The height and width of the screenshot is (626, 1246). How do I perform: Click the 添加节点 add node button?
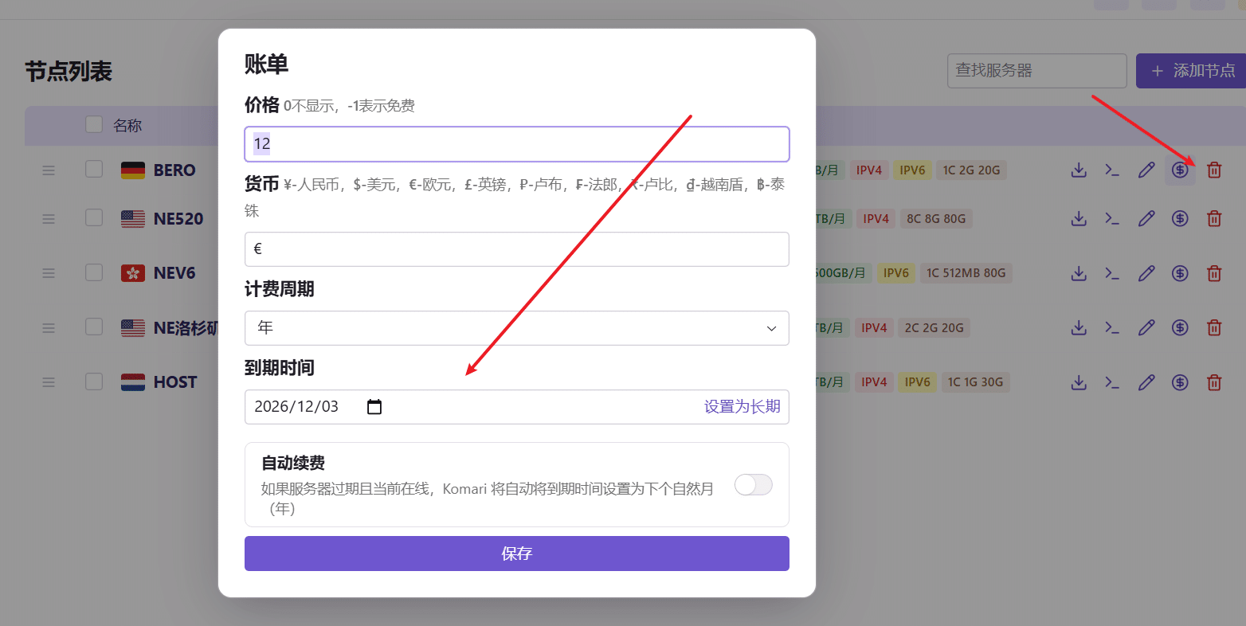click(x=1192, y=71)
